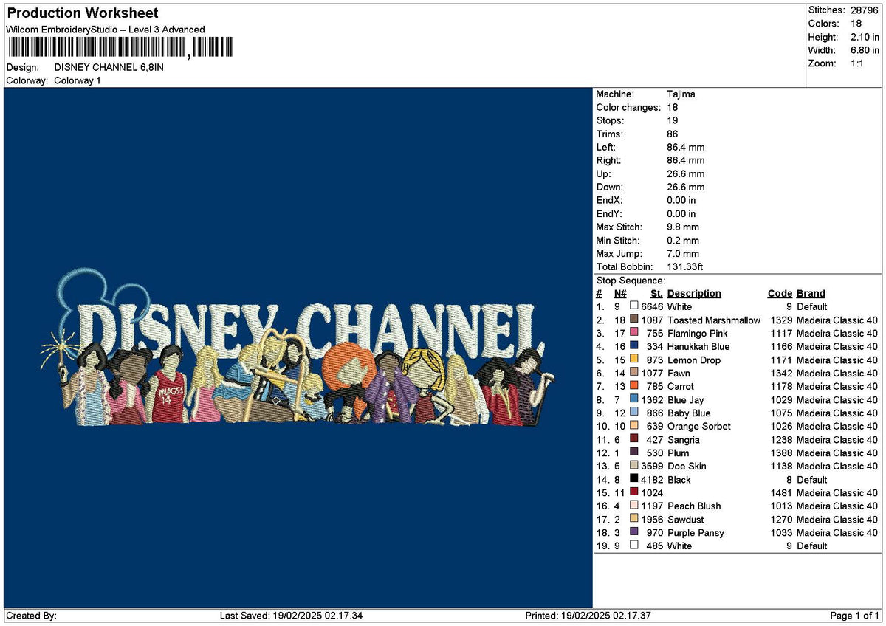Select the 'N#' column header
Image resolution: width=886 pixels, height=626 pixels.
[x=620, y=293]
